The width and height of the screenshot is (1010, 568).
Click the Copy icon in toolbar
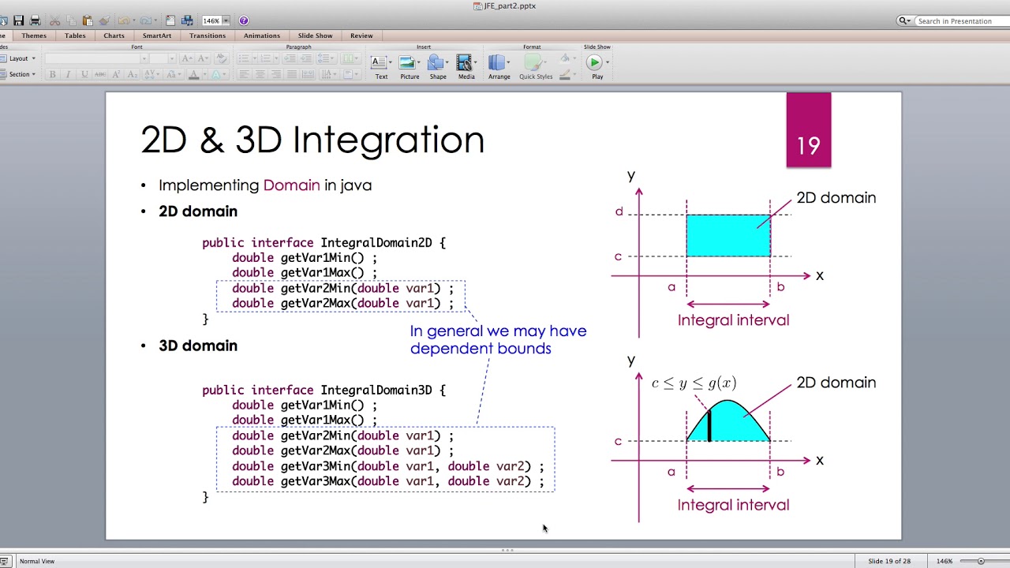(71, 21)
